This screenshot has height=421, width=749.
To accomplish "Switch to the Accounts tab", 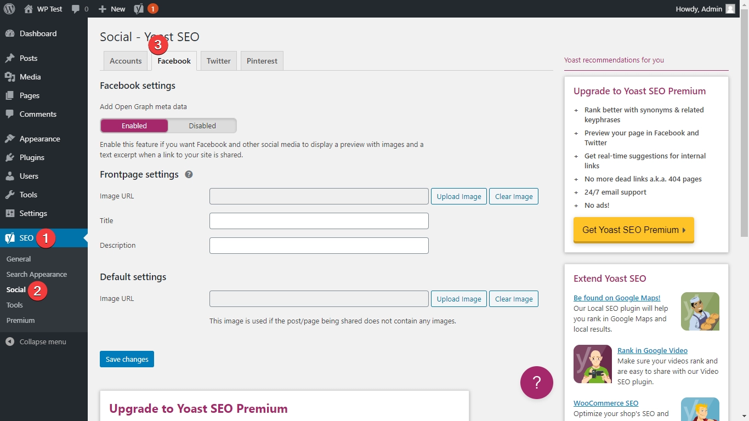I will coord(126,61).
